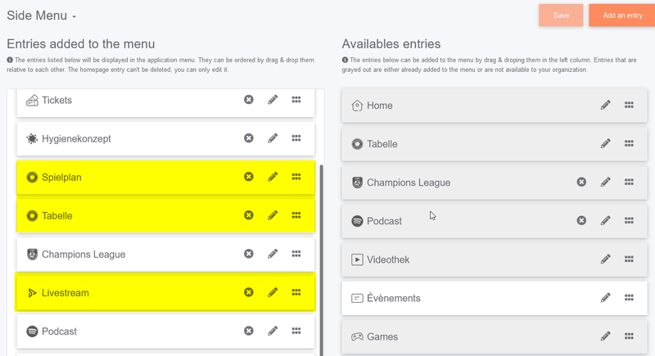Grab the drag handle on left-column Tabelle
This screenshot has height=356, width=655.
tap(296, 215)
